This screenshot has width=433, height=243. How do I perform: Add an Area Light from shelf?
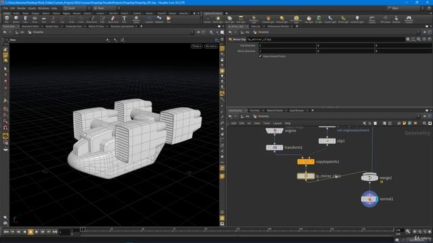[241, 20]
